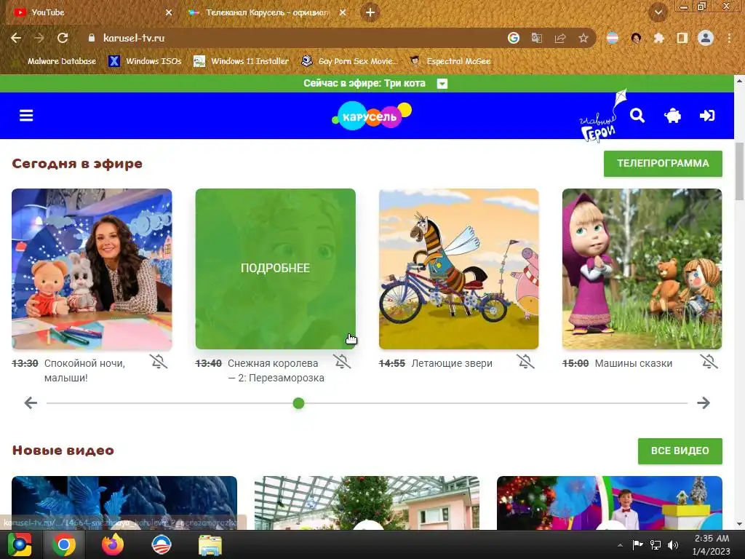The image size is (745, 559).
Task: Go back to the previous page
Action: click(x=16, y=38)
